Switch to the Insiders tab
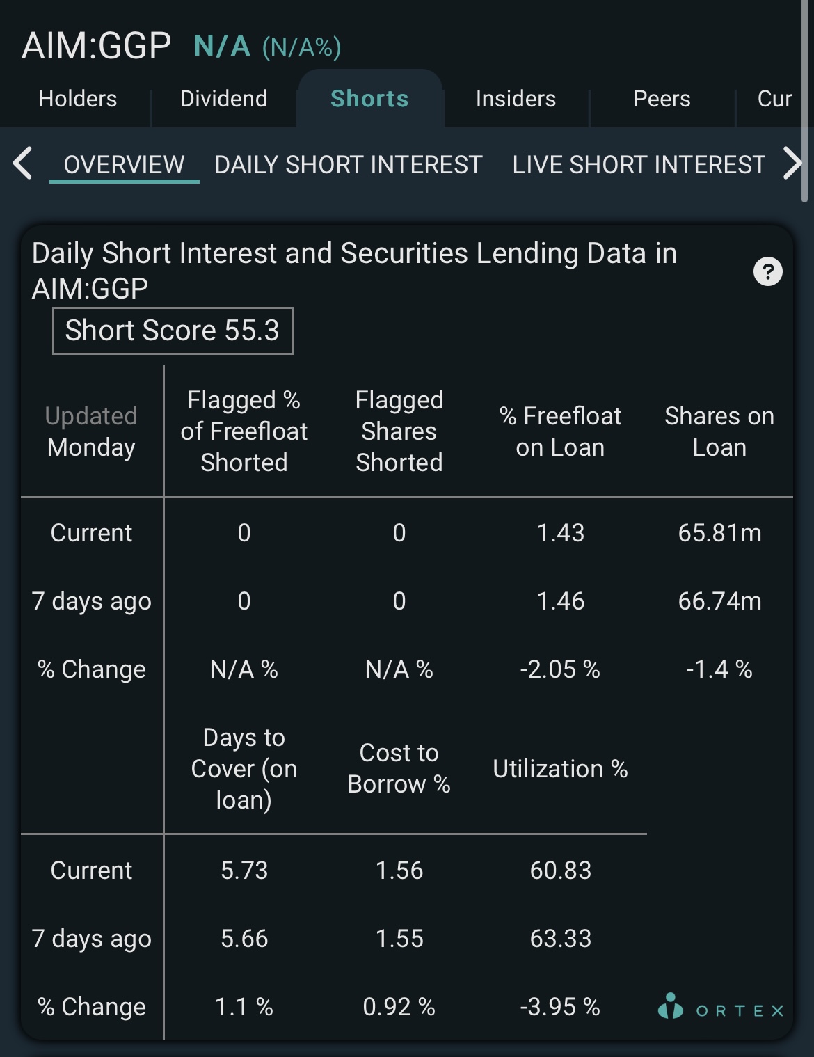Screen dimensions: 814x1057 click(x=516, y=99)
